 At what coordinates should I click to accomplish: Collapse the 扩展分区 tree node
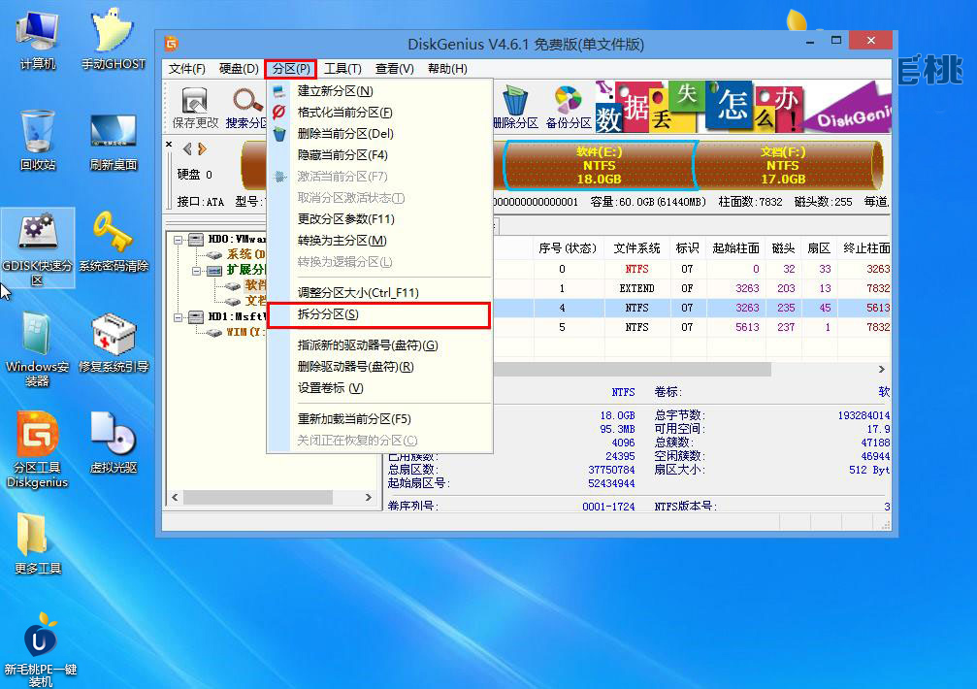tap(196, 271)
